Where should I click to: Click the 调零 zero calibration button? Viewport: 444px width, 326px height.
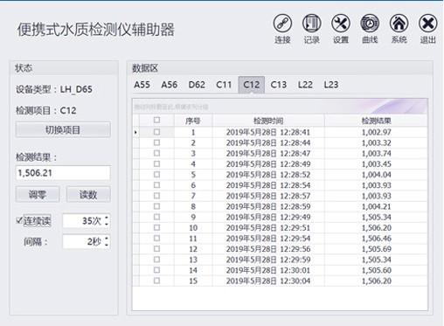click(38, 194)
